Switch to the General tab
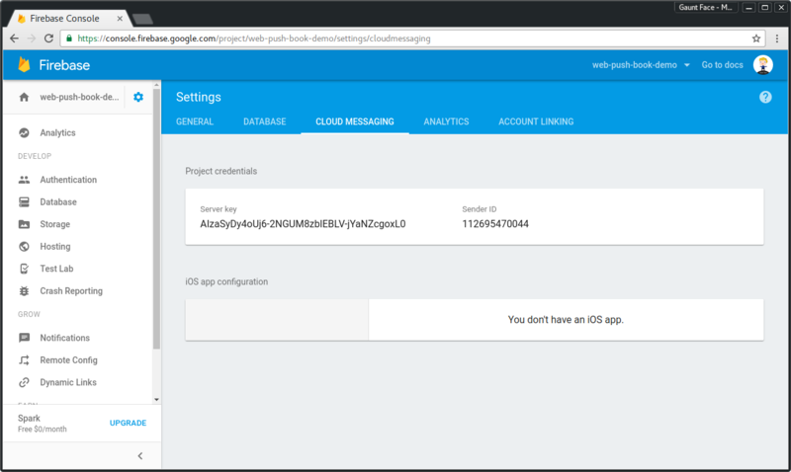The width and height of the screenshot is (791, 472). pyautogui.click(x=195, y=121)
